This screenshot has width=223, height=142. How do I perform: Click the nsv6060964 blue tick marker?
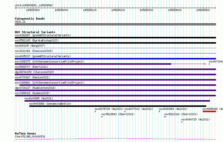click(159, 111)
